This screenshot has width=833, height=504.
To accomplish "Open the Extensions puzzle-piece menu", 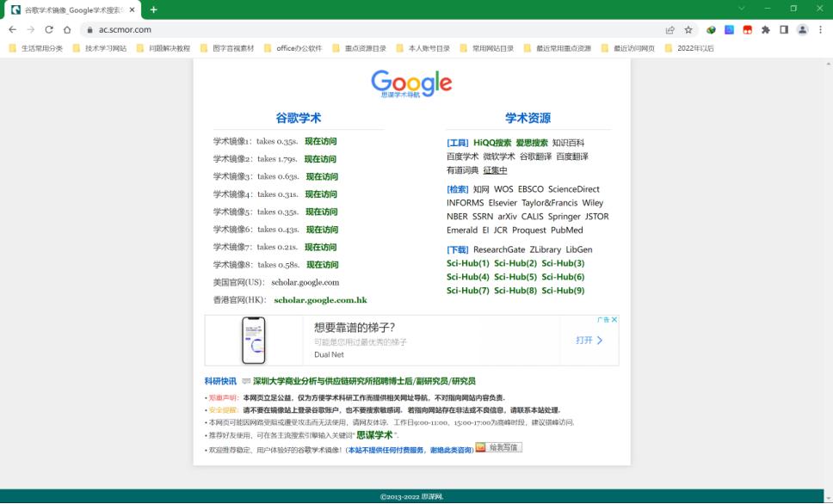I will [766, 30].
